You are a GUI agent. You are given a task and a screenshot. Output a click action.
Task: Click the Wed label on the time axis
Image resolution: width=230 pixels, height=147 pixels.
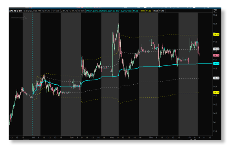pos(112,138)
